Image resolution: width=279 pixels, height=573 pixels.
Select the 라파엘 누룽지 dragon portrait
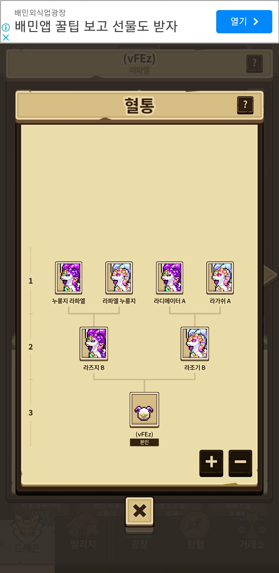click(x=119, y=278)
